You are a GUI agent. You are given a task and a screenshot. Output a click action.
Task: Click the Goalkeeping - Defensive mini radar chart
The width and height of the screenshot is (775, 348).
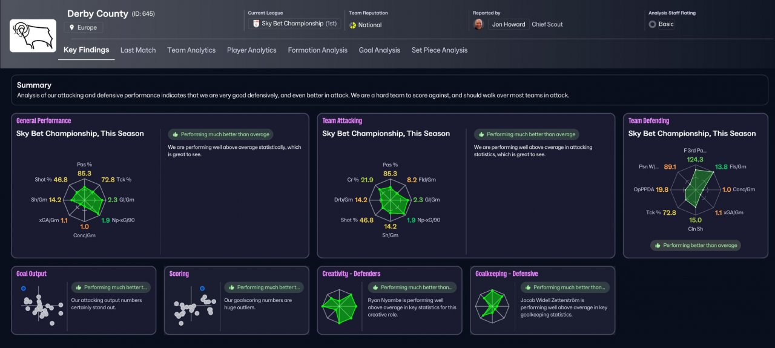point(492,307)
